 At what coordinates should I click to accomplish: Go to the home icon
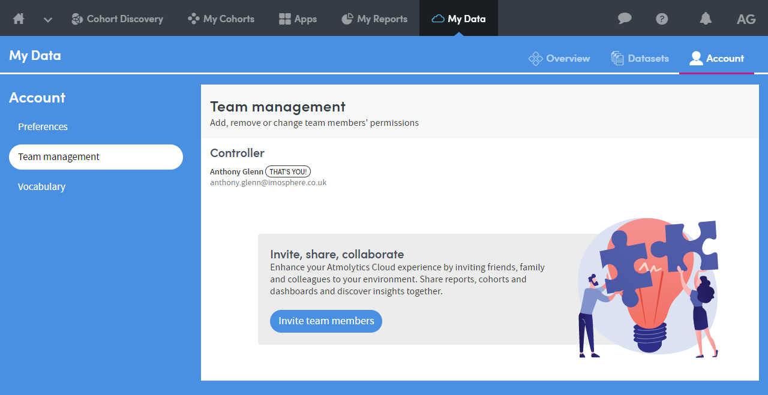point(19,19)
